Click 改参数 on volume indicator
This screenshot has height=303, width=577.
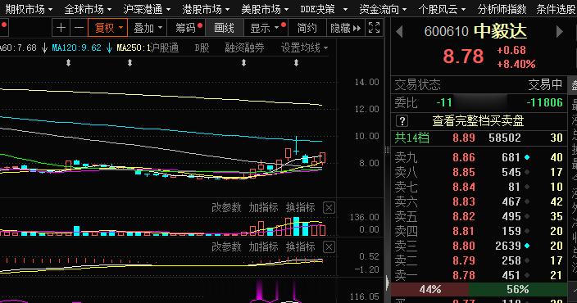(x=226, y=208)
